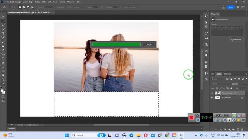Select the Brush tool
The image size is (248, 139).
pos(3,42)
